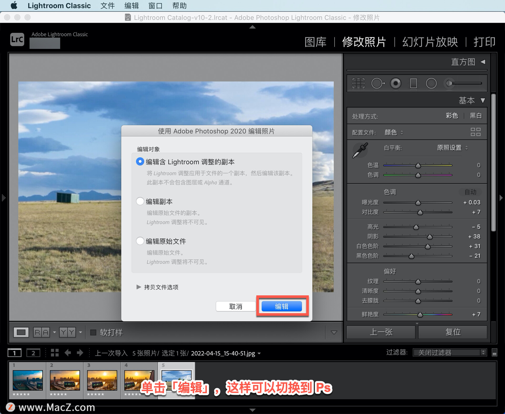Open the 文件 menu
Image resolution: width=505 pixels, height=414 pixels.
tap(107, 6)
